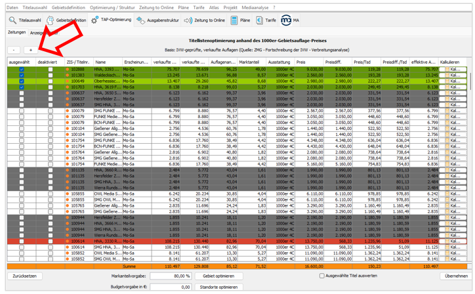The height and width of the screenshot is (294, 475).
Task: Tick deaktiviert checkbox for title 101383
Action: pyautogui.click(x=51, y=75)
